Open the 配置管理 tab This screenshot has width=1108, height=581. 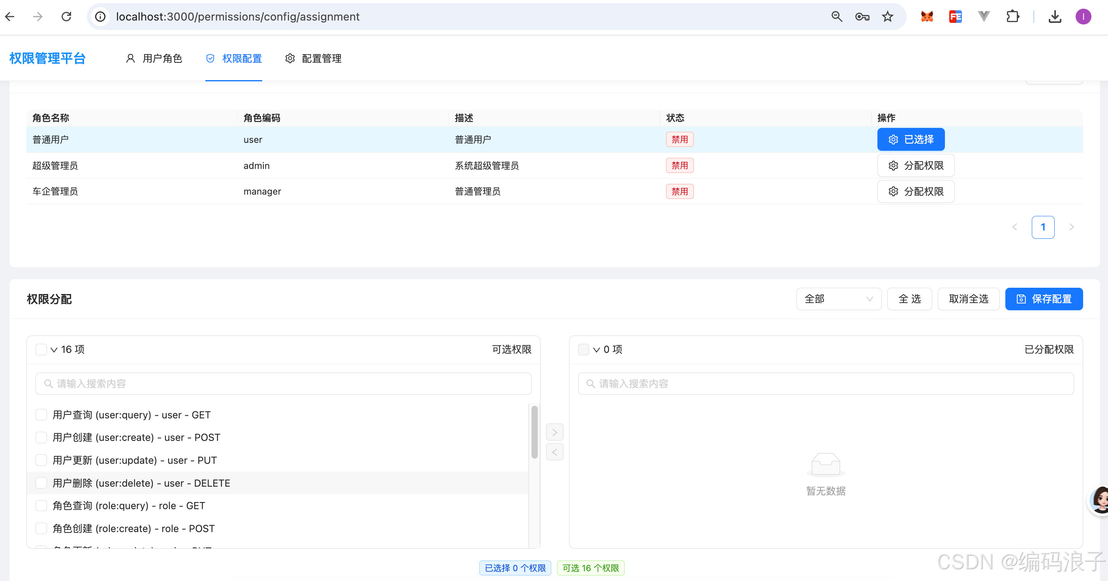tap(313, 58)
